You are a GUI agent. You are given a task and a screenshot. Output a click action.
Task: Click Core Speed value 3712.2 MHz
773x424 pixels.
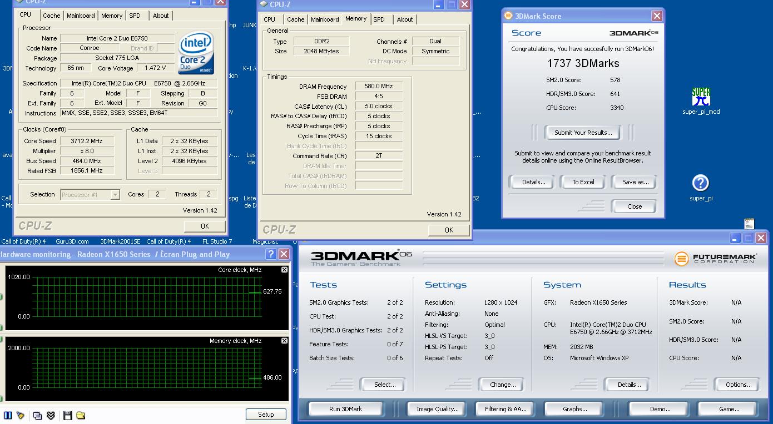[87, 141]
